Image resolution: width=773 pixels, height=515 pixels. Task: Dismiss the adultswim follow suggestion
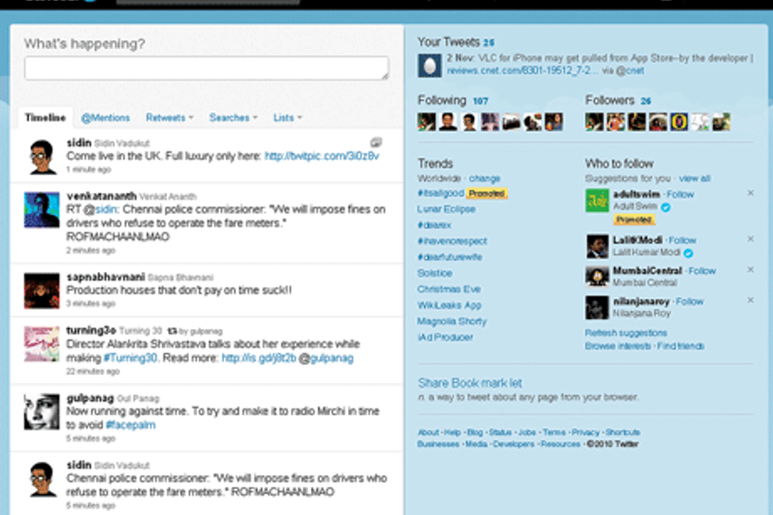click(x=750, y=193)
